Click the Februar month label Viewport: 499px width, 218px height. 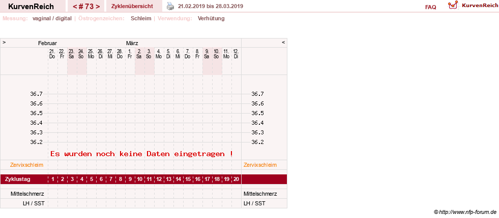click(47, 43)
